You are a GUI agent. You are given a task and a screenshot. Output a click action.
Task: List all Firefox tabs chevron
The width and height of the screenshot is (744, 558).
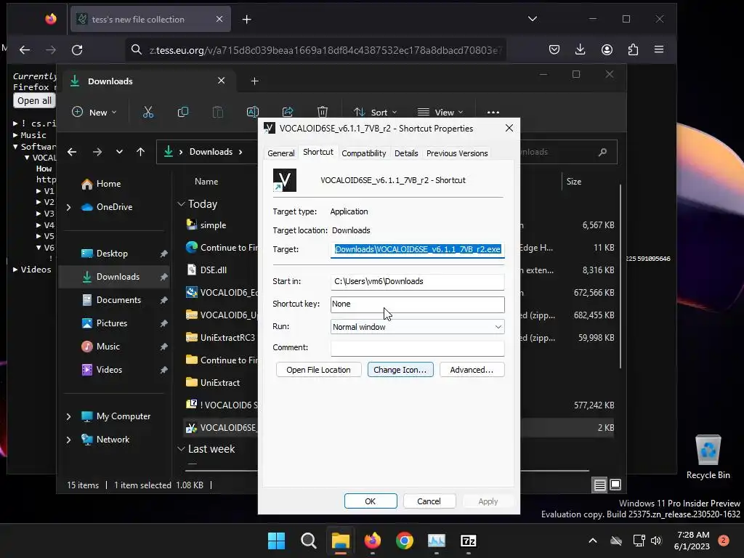(x=533, y=19)
